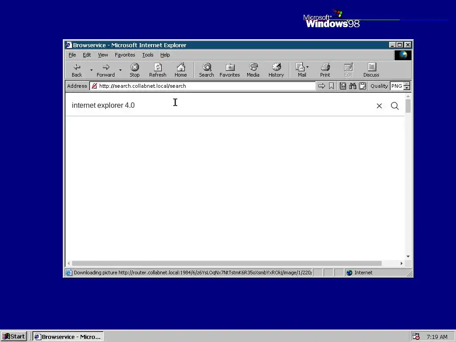Go back with the Back arrow

(x=77, y=70)
